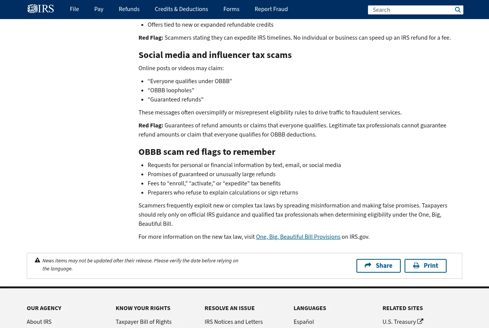Image resolution: width=489 pixels, height=328 pixels.
Task: Click bullet about offers tied to refundable credits
Action: tap(210, 25)
